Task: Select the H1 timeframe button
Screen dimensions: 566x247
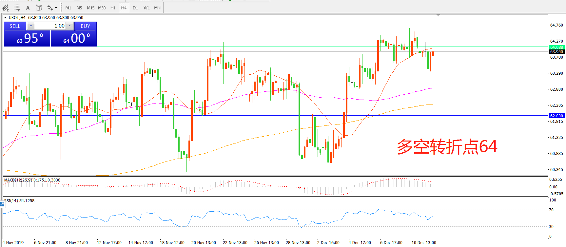Action: click(x=113, y=8)
